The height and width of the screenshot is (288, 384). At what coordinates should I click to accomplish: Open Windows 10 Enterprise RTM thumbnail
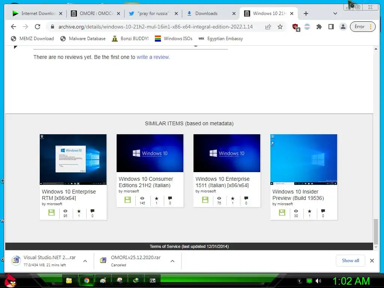[x=73, y=159]
